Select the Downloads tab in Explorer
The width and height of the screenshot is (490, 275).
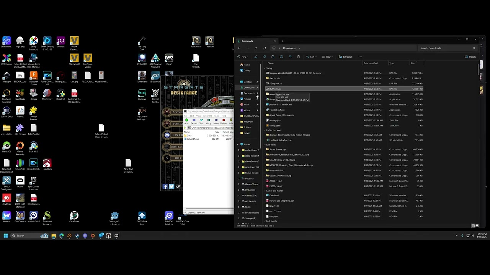pyautogui.click(x=256, y=41)
